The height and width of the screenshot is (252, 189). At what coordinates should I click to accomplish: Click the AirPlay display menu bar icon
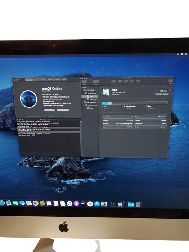tap(186, 54)
